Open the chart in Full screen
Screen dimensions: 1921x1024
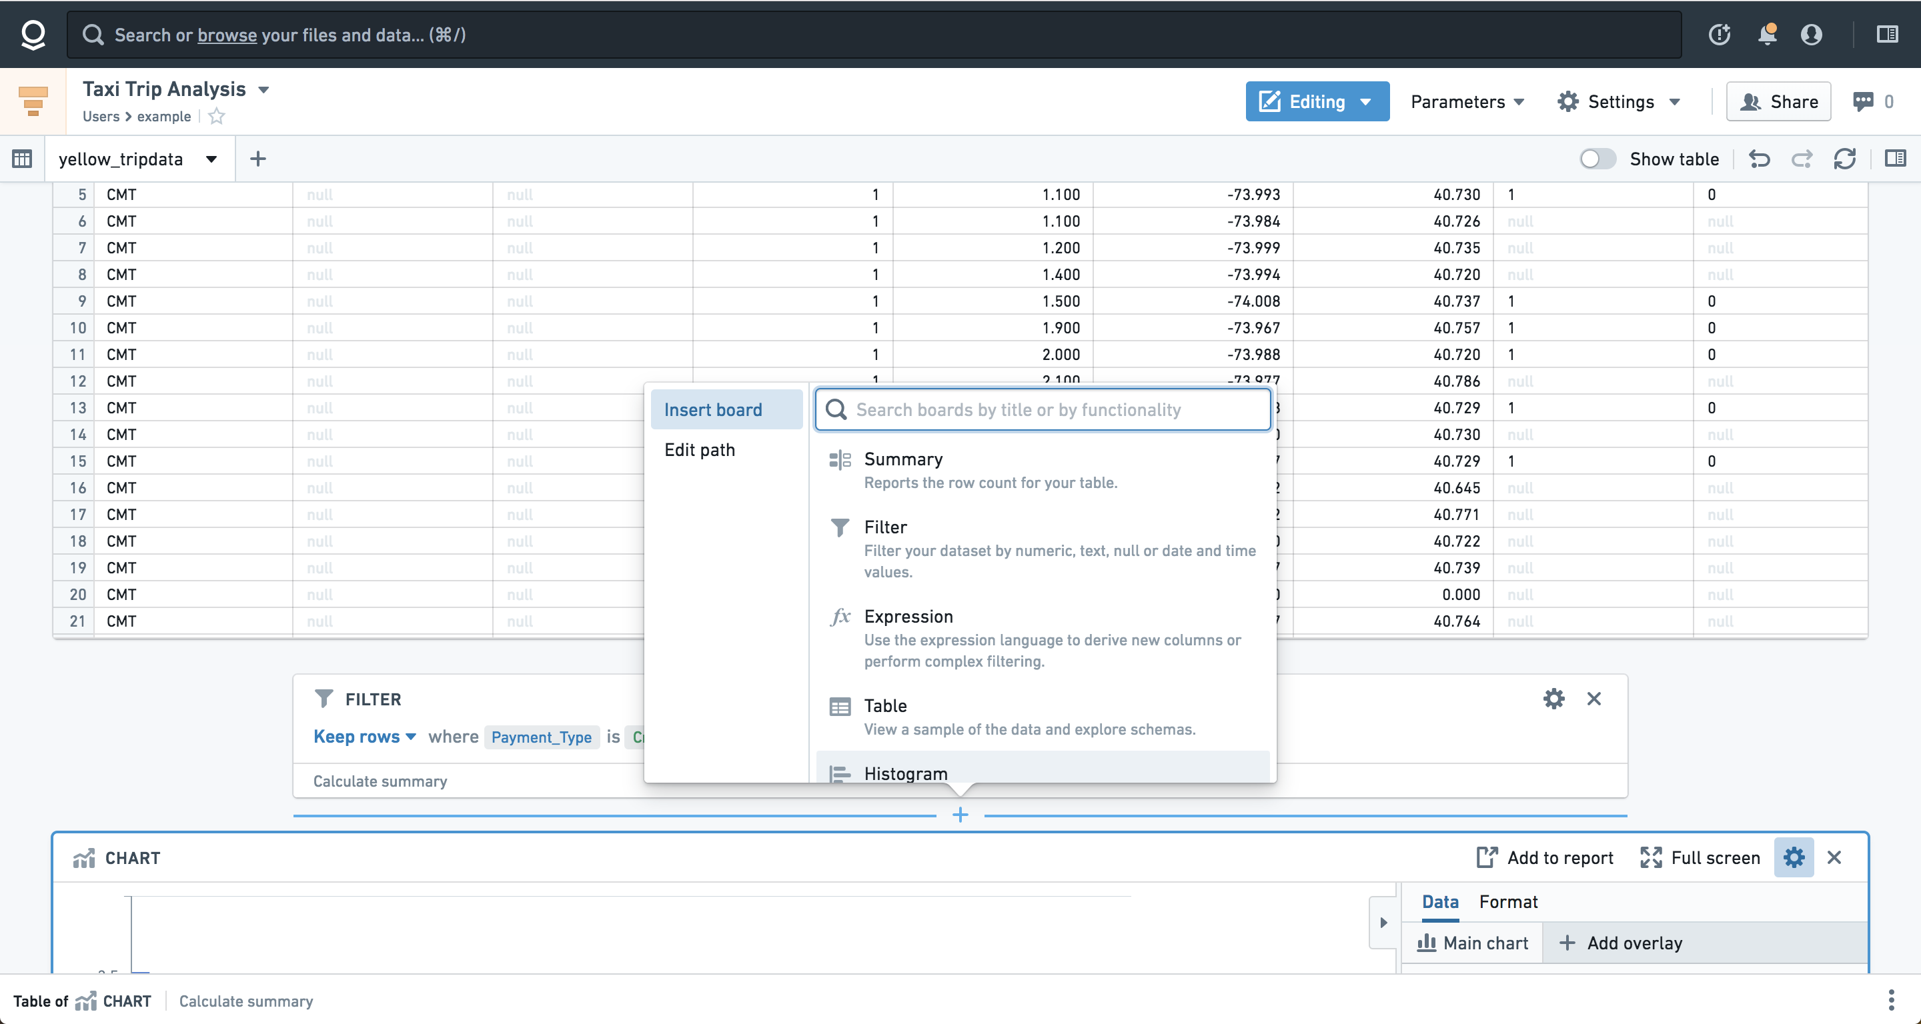(x=1700, y=857)
